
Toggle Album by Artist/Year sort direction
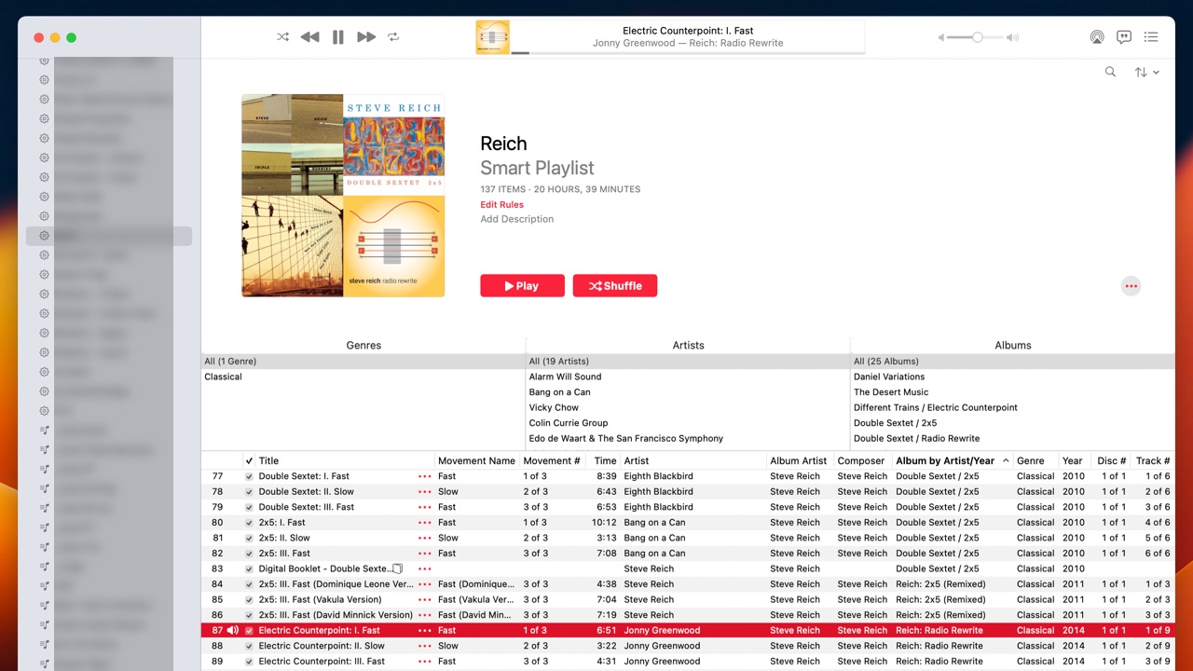[953, 460]
